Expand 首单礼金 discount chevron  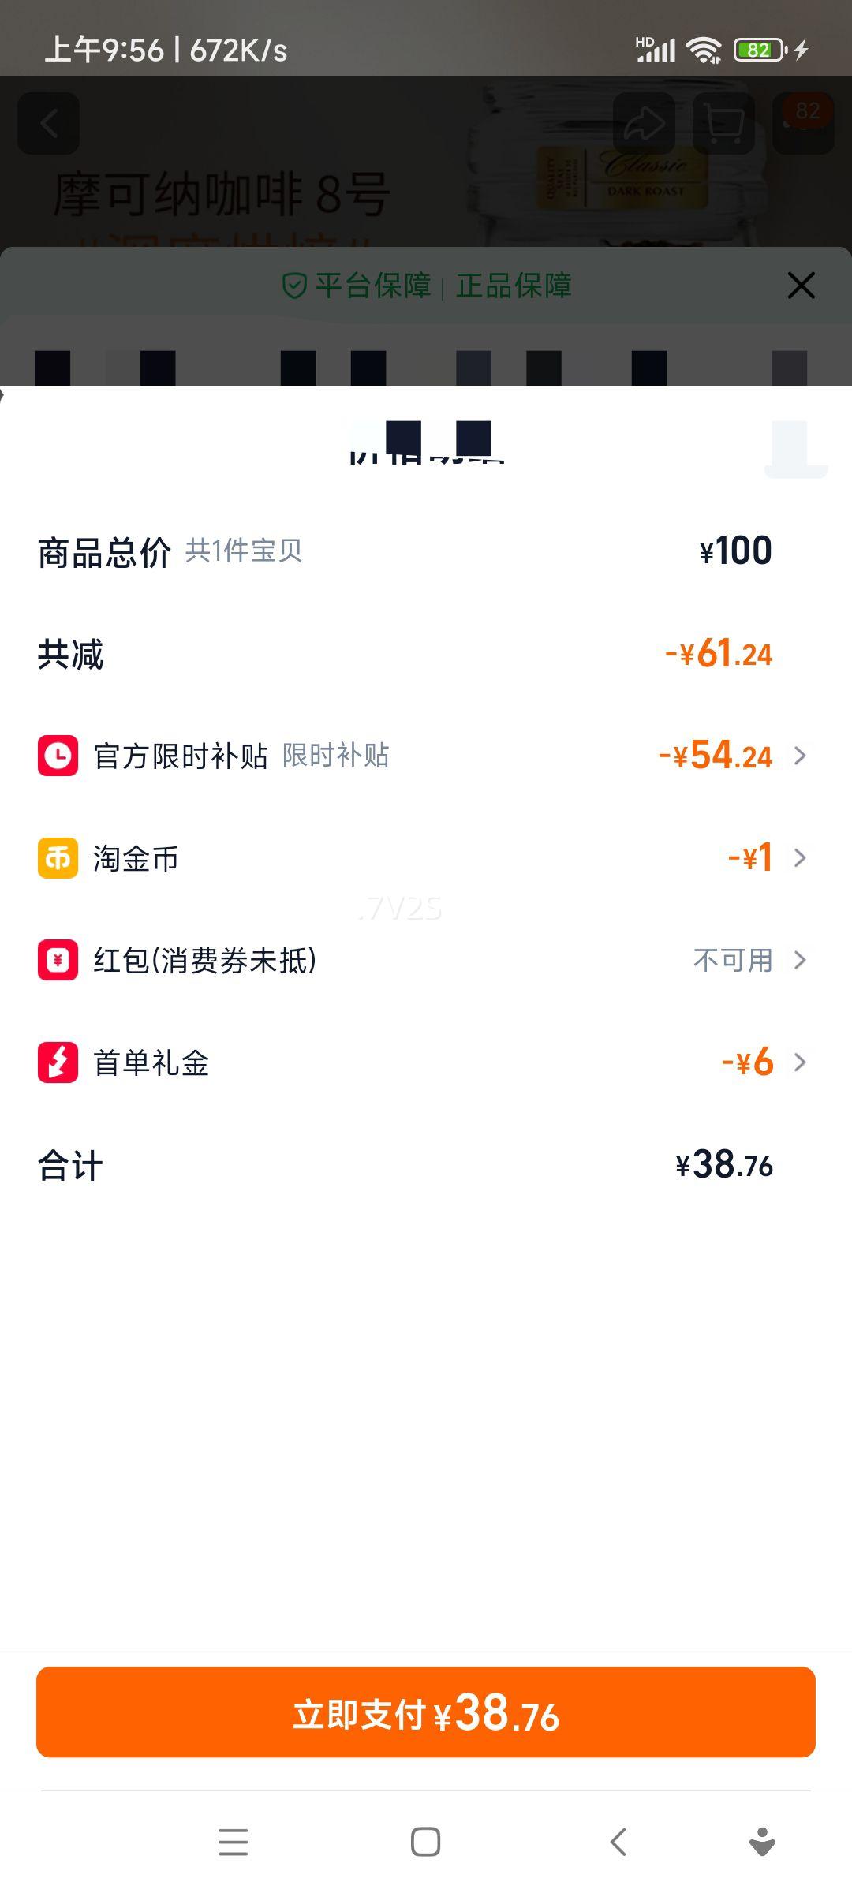(800, 1062)
